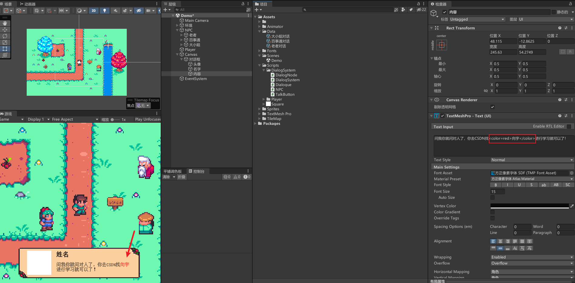Click the Italic font style button
The height and width of the screenshot is (283, 575).
pyautogui.click(x=508, y=185)
